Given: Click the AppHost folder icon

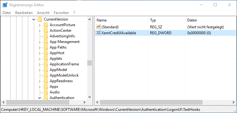Looking at the screenshot, I should (x=46, y=53).
